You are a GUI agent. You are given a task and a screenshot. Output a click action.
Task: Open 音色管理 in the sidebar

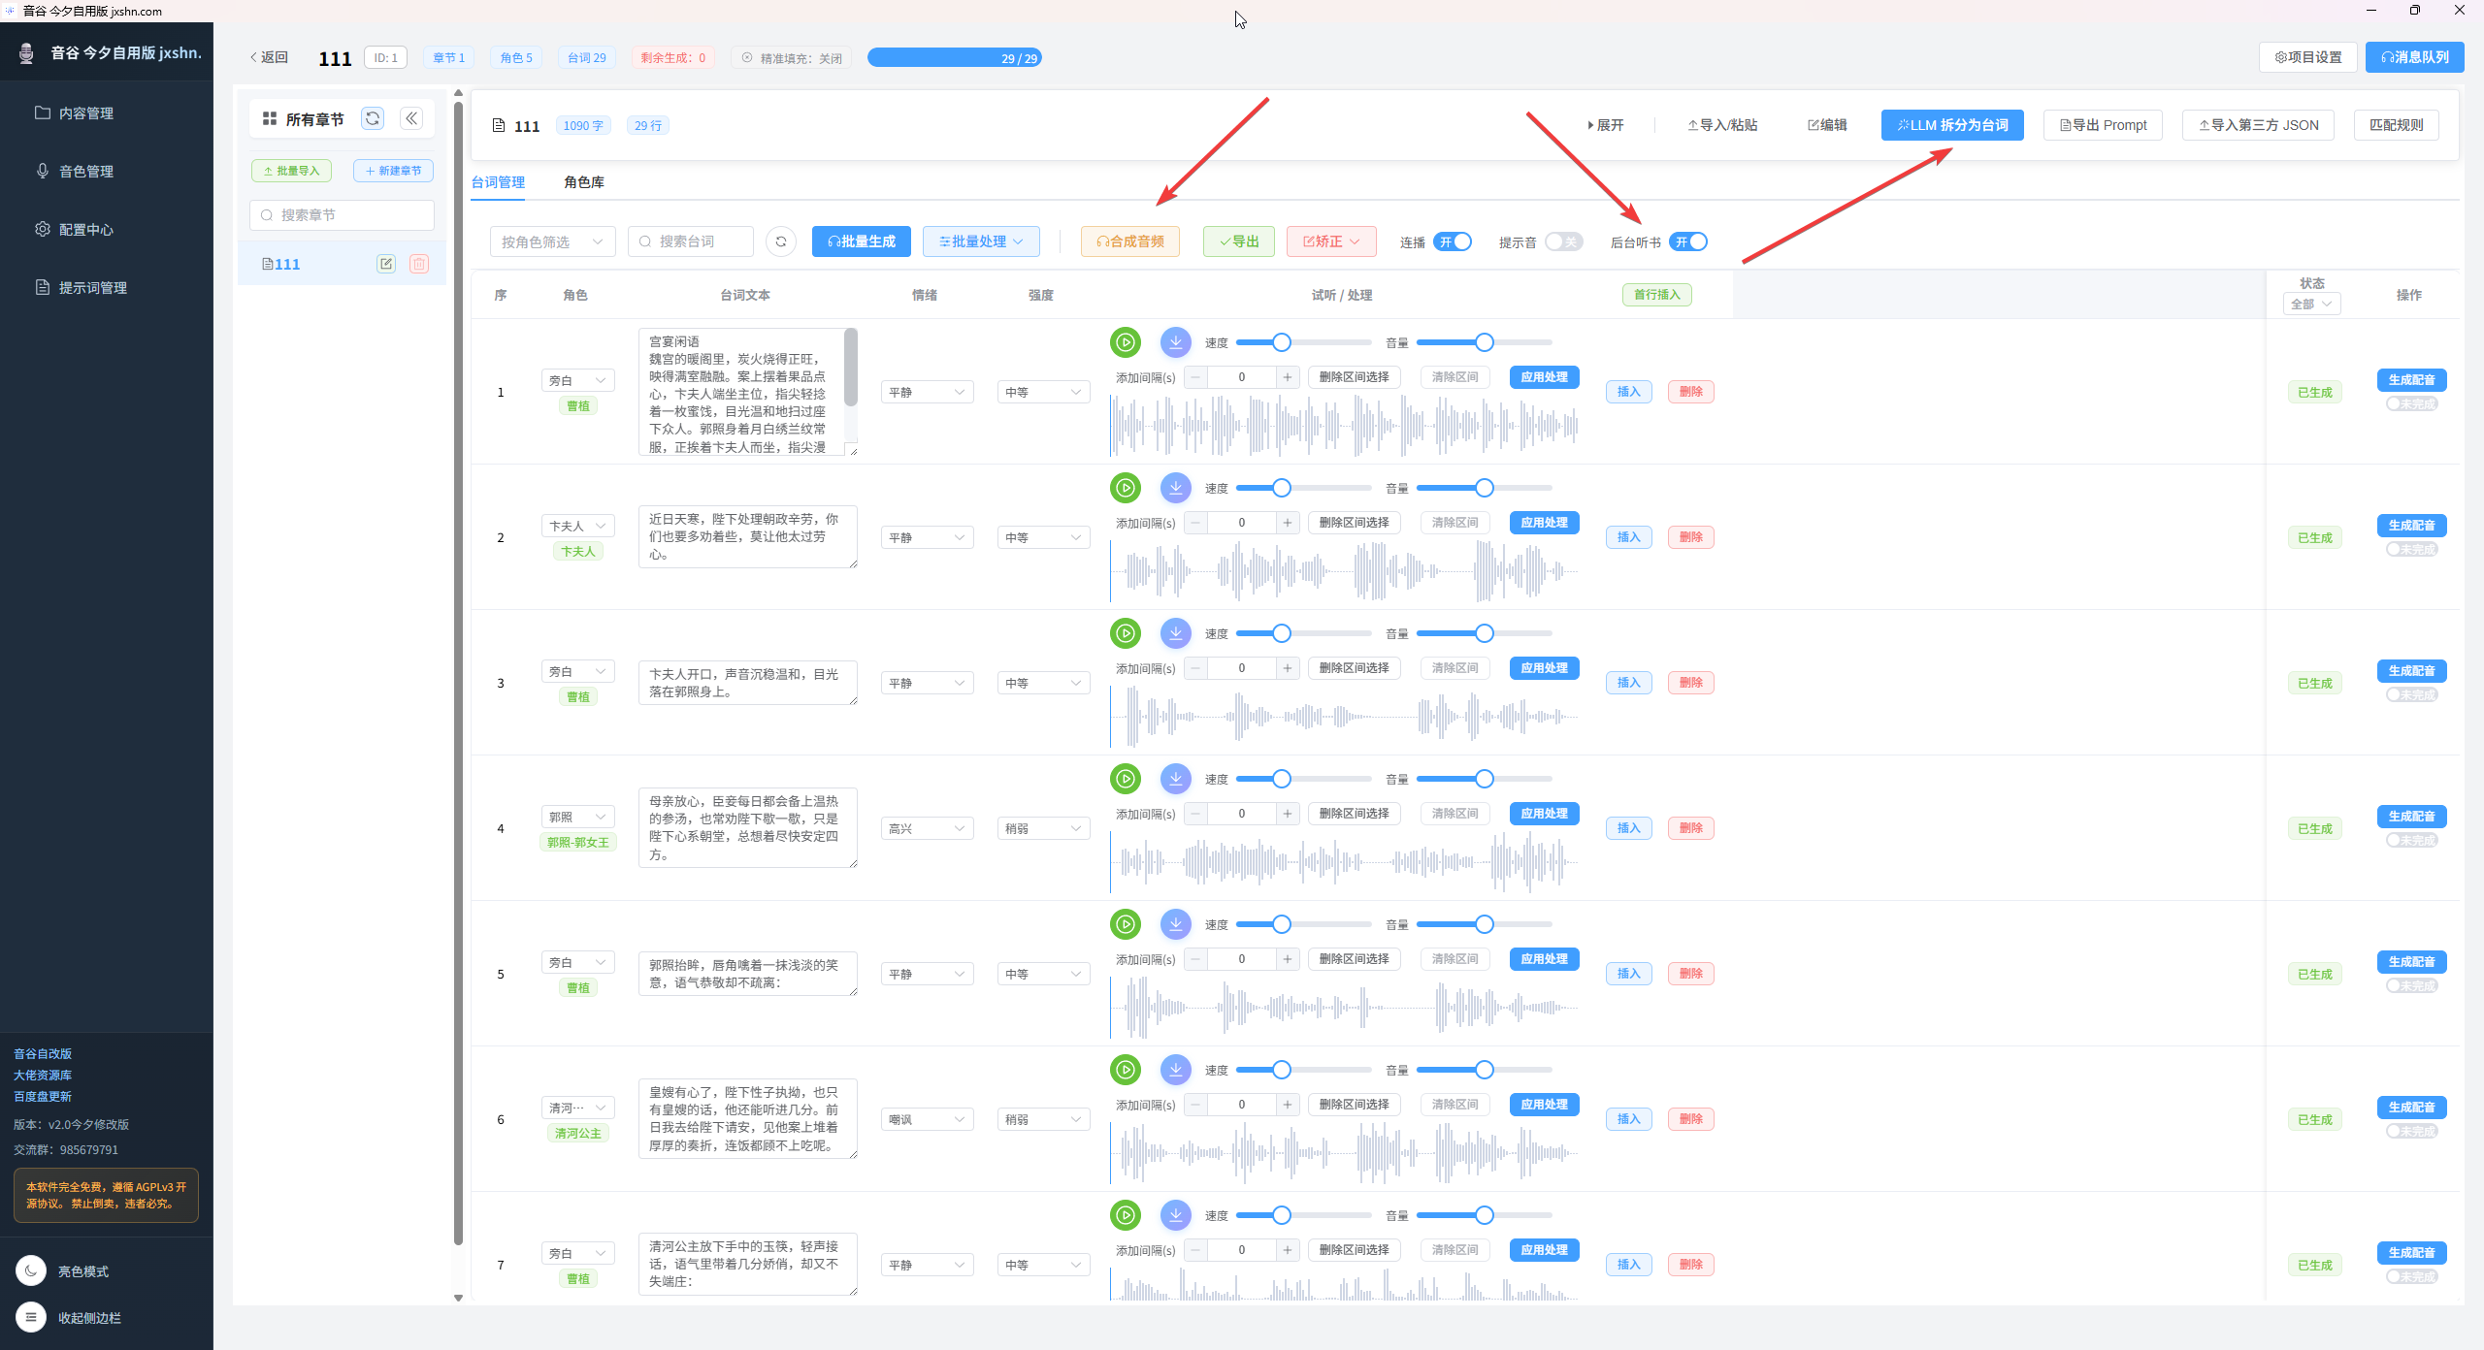click(86, 172)
